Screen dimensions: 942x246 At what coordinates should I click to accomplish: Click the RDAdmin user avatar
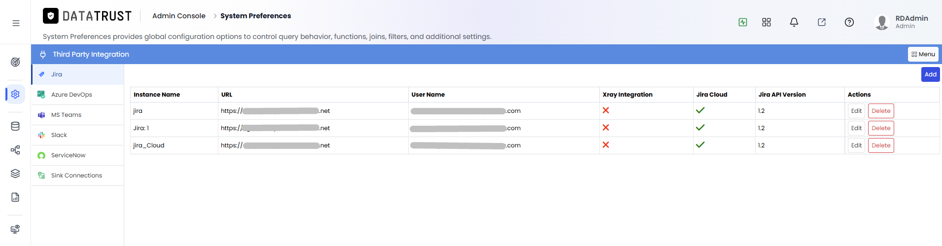click(882, 22)
